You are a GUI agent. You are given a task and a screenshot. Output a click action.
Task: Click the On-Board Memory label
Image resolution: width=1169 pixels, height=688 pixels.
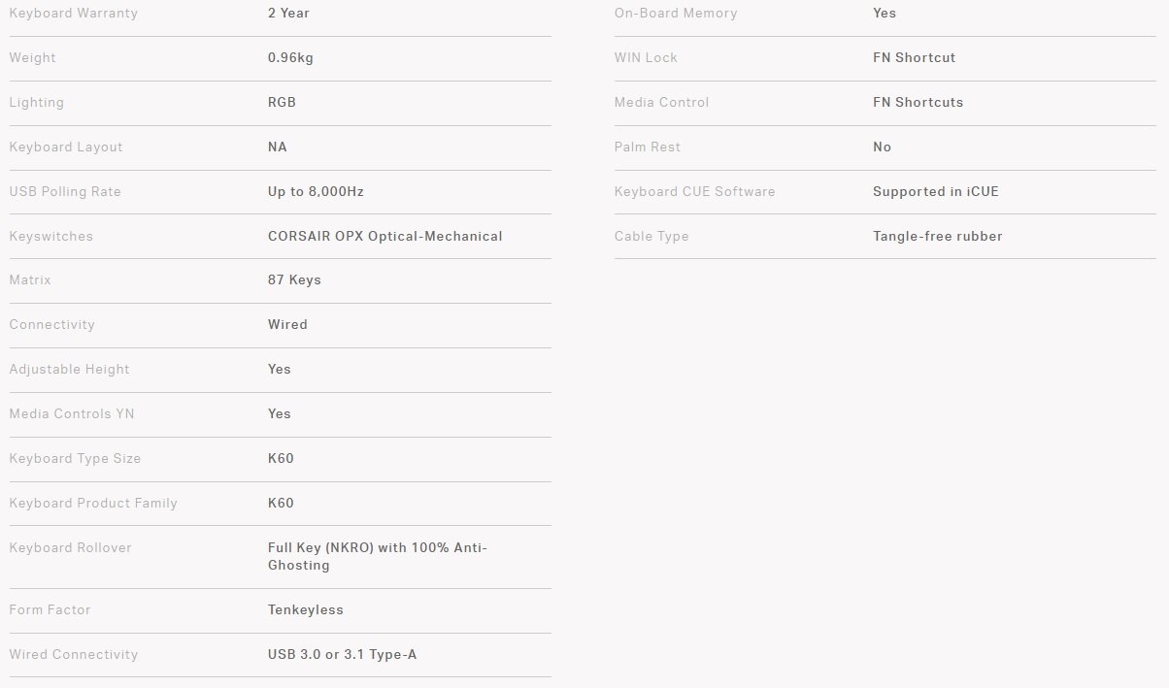tap(676, 14)
